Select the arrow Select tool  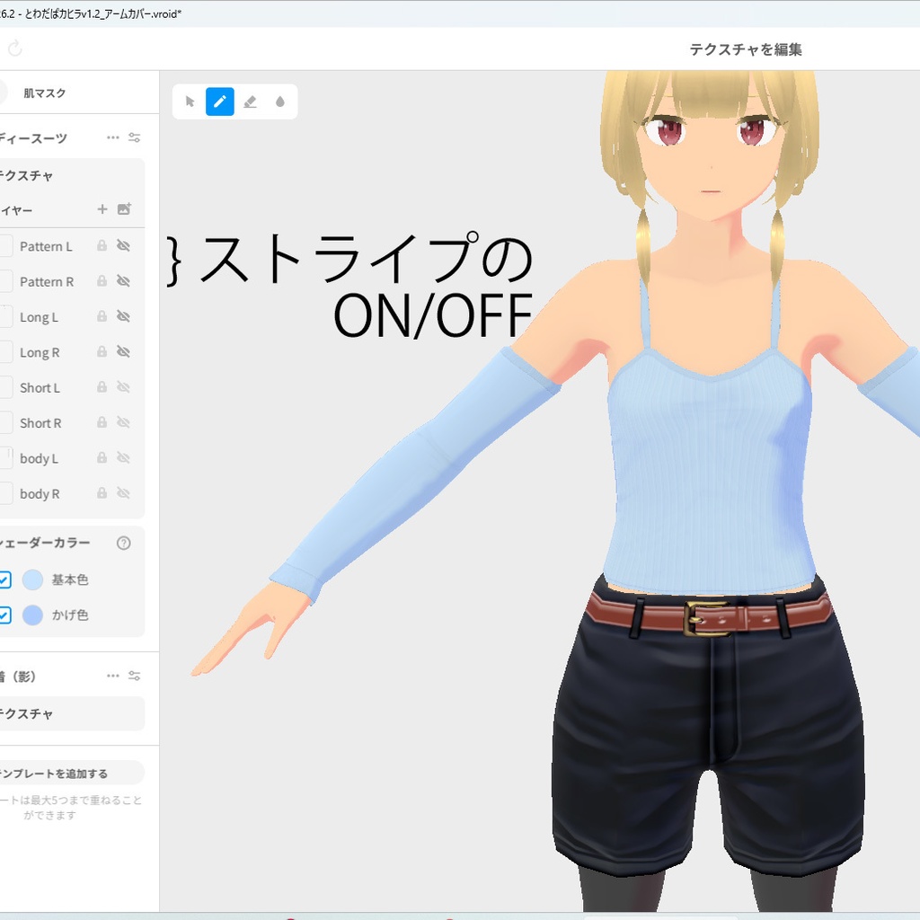pos(189,102)
